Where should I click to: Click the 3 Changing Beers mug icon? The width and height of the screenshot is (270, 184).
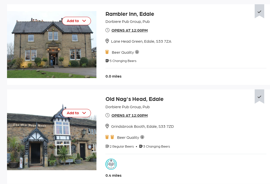click(x=141, y=146)
